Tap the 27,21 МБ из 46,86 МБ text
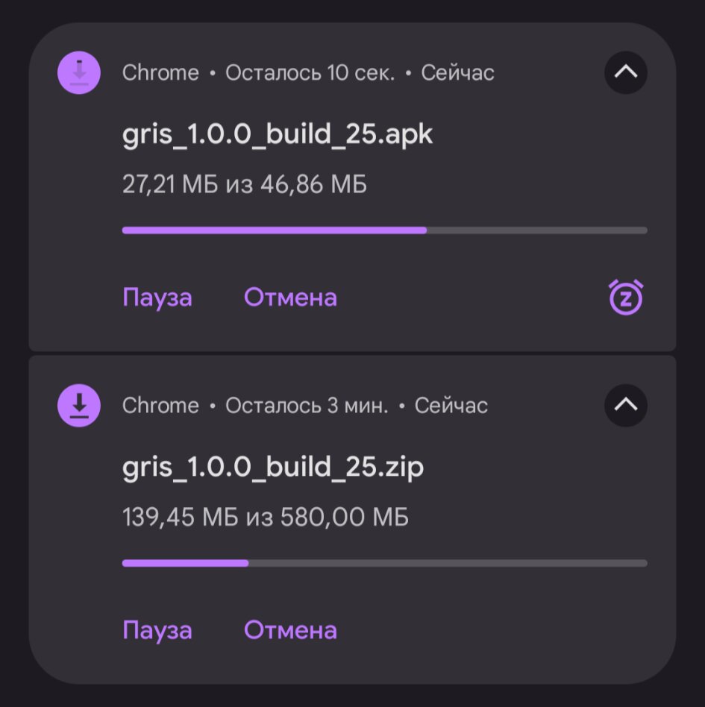 click(x=245, y=184)
